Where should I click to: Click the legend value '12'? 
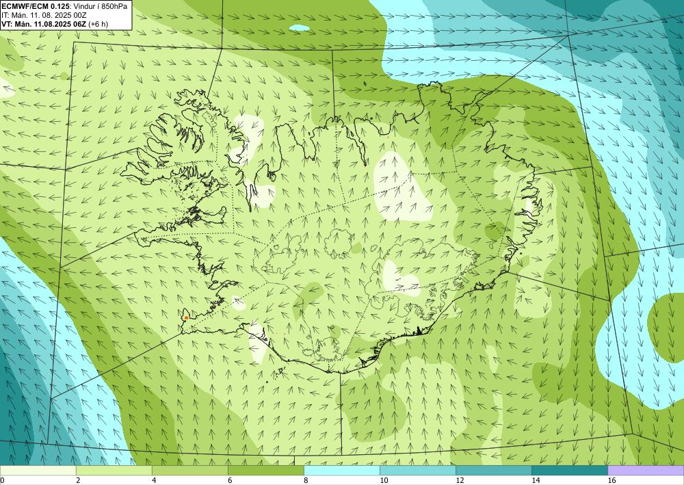pos(460,480)
